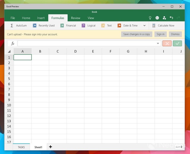
Task: Send feedback via the smiley icon
Action: 157,18
